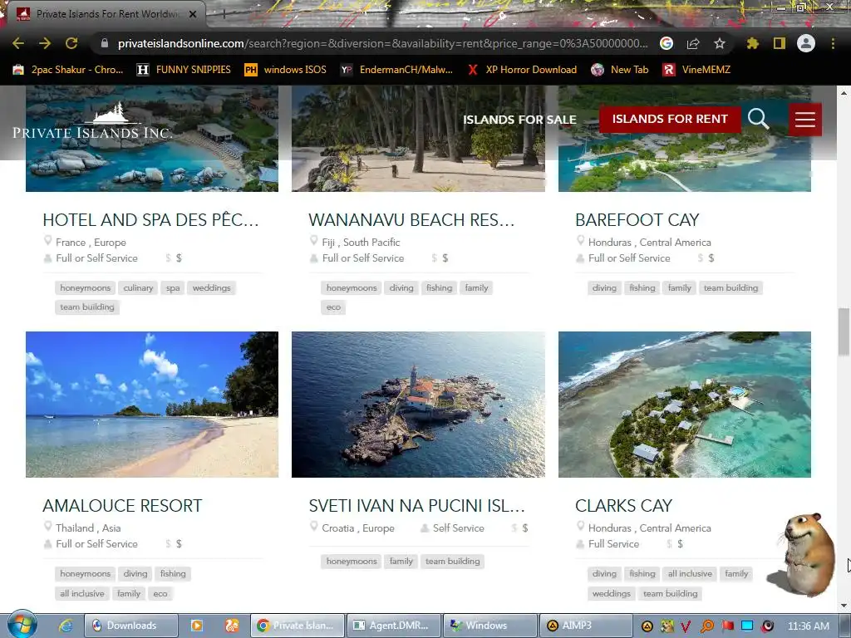Open Wananavu Beach Res... listing title
Screen dimensions: 851x638
point(411,219)
